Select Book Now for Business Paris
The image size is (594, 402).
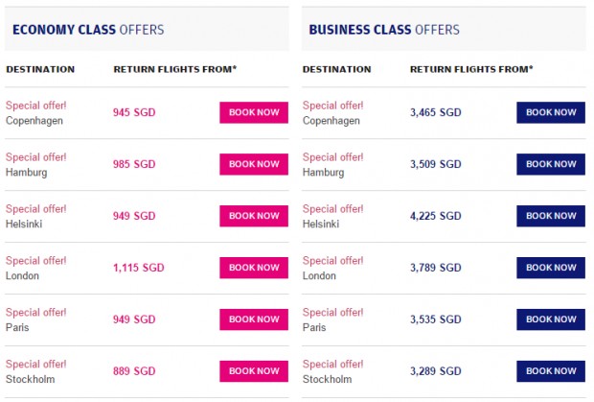(551, 319)
